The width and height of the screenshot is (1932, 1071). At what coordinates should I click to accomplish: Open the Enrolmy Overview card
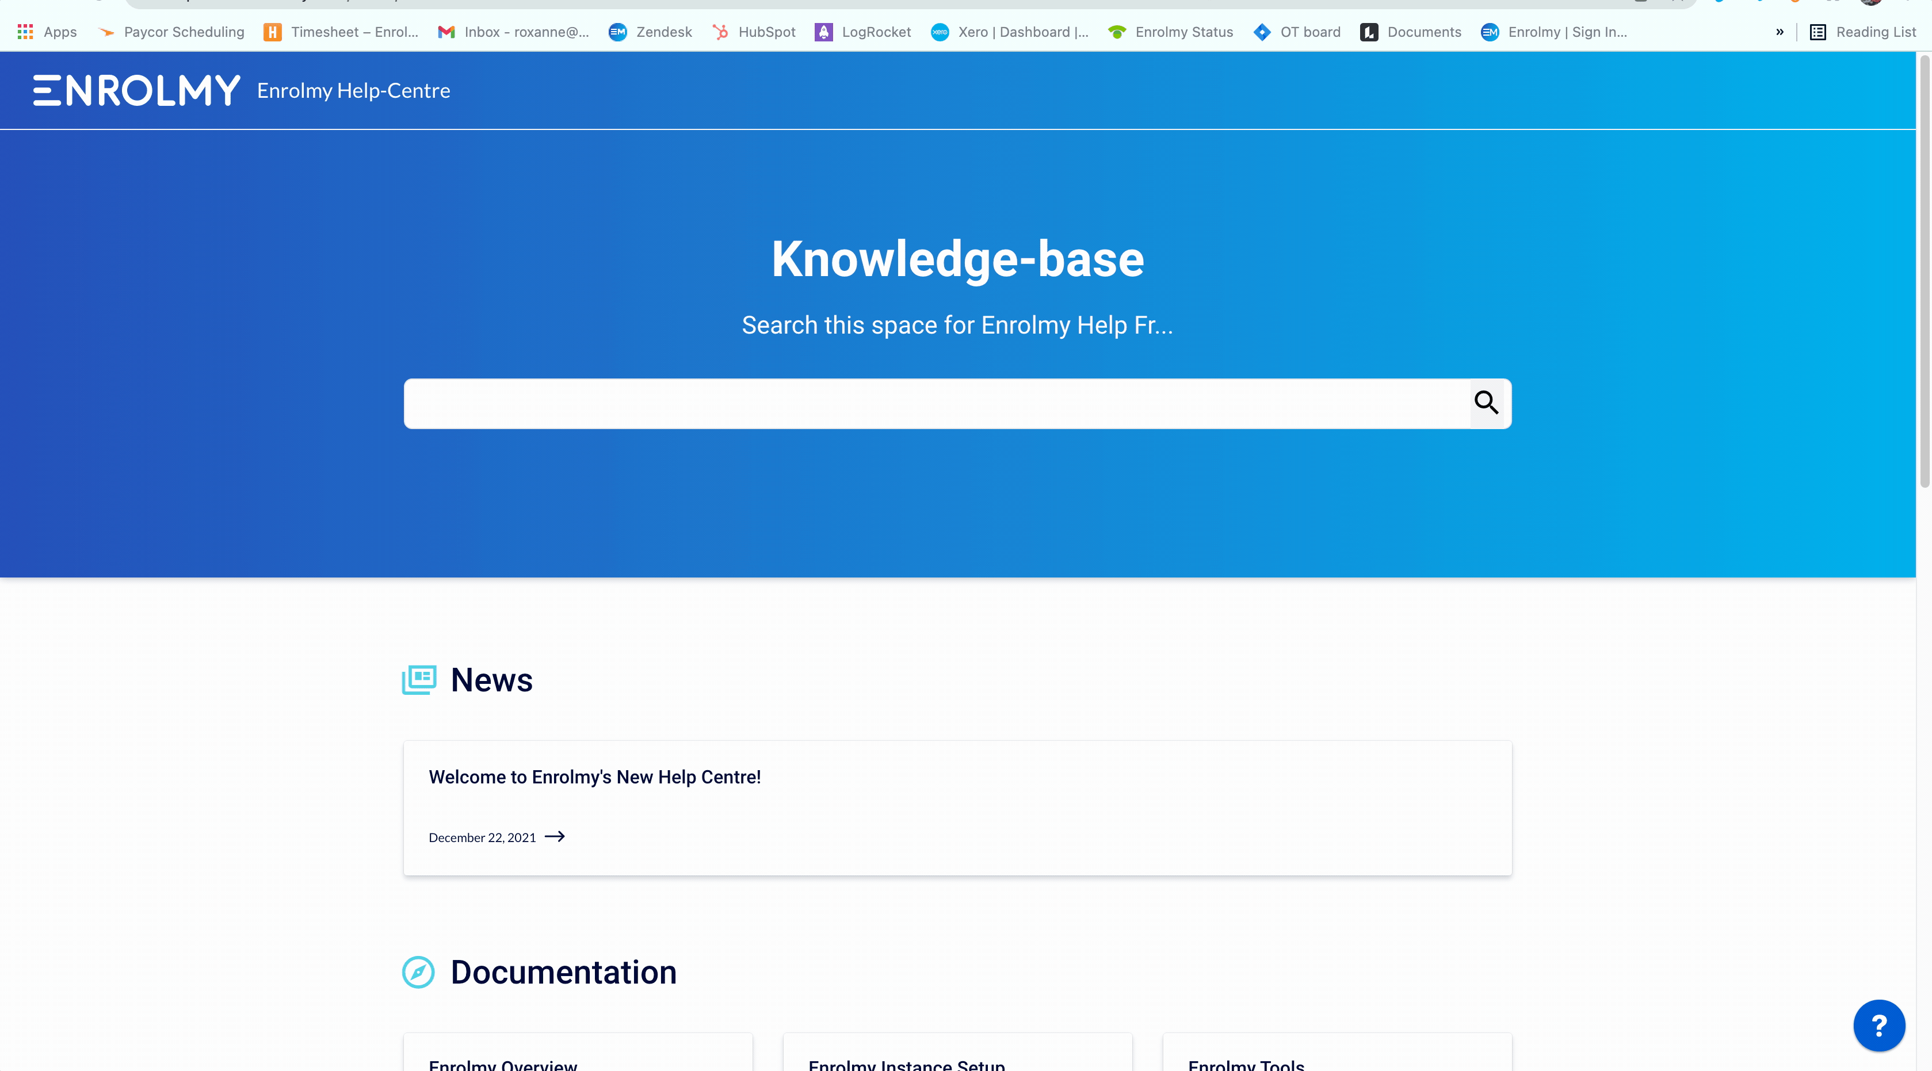(578, 1052)
